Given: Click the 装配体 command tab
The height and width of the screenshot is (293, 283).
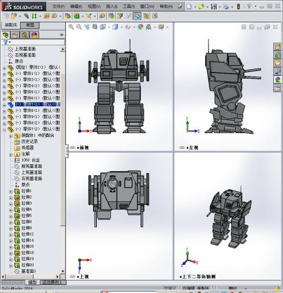Looking at the screenshot, I should pyautogui.click(x=11, y=25).
